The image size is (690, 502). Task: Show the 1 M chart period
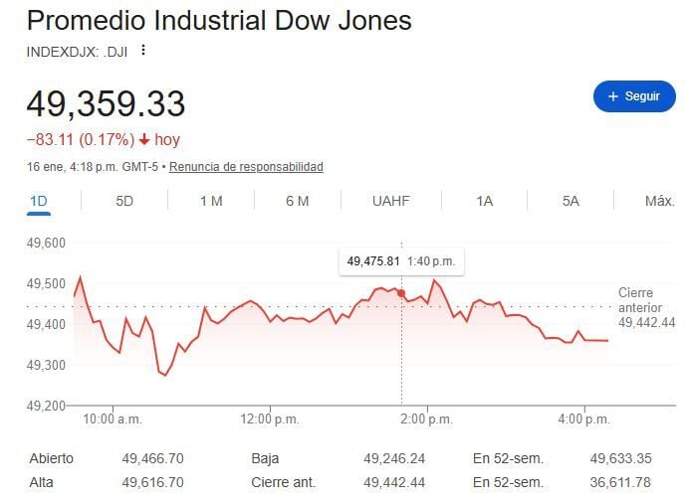(211, 201)
